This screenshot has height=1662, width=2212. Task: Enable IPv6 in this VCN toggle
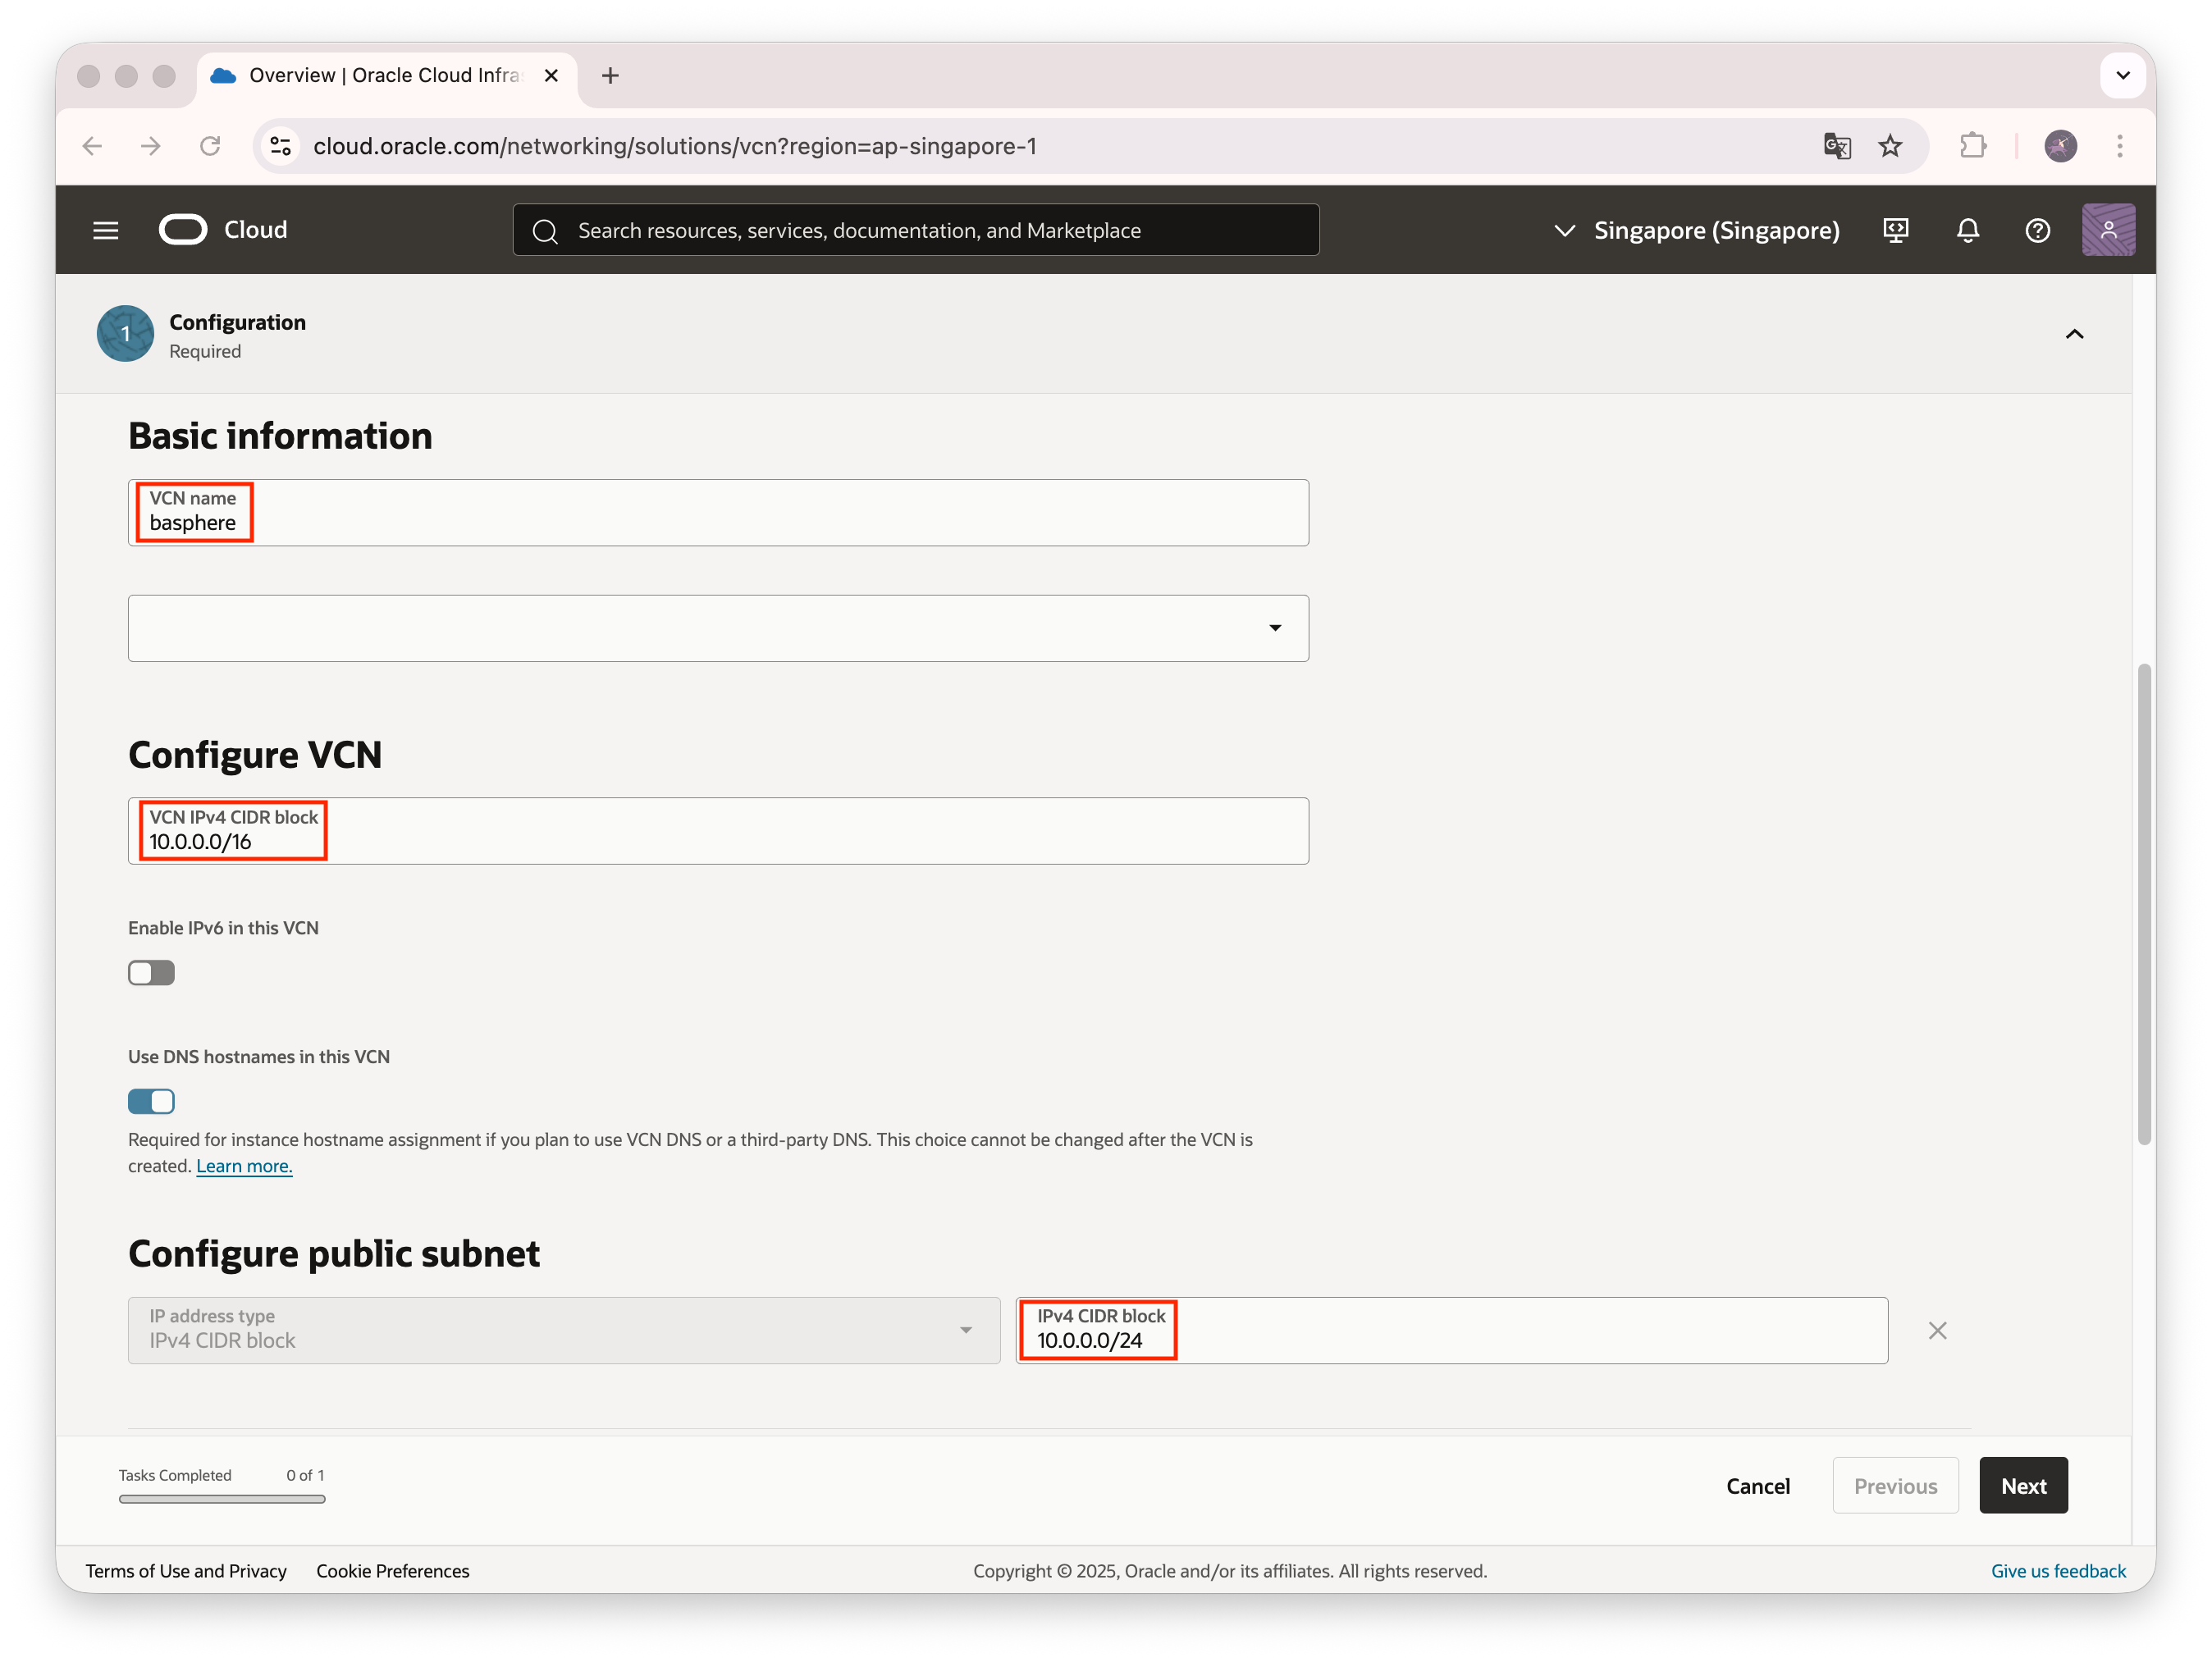151,973
